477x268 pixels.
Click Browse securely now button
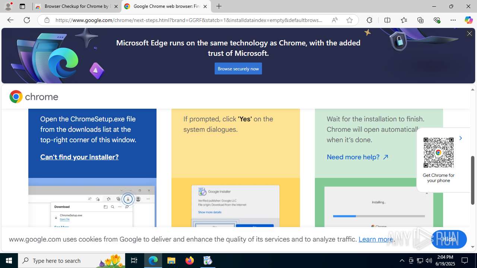238,68
